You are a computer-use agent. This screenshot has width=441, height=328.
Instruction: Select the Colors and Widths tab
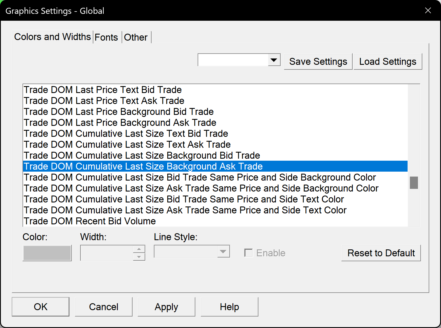point(52,37)
